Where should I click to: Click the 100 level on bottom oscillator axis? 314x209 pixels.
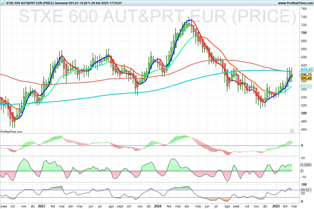pos(304,185)
